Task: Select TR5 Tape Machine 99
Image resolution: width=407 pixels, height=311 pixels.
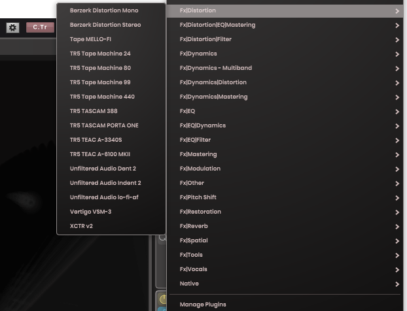Action: 111,82
